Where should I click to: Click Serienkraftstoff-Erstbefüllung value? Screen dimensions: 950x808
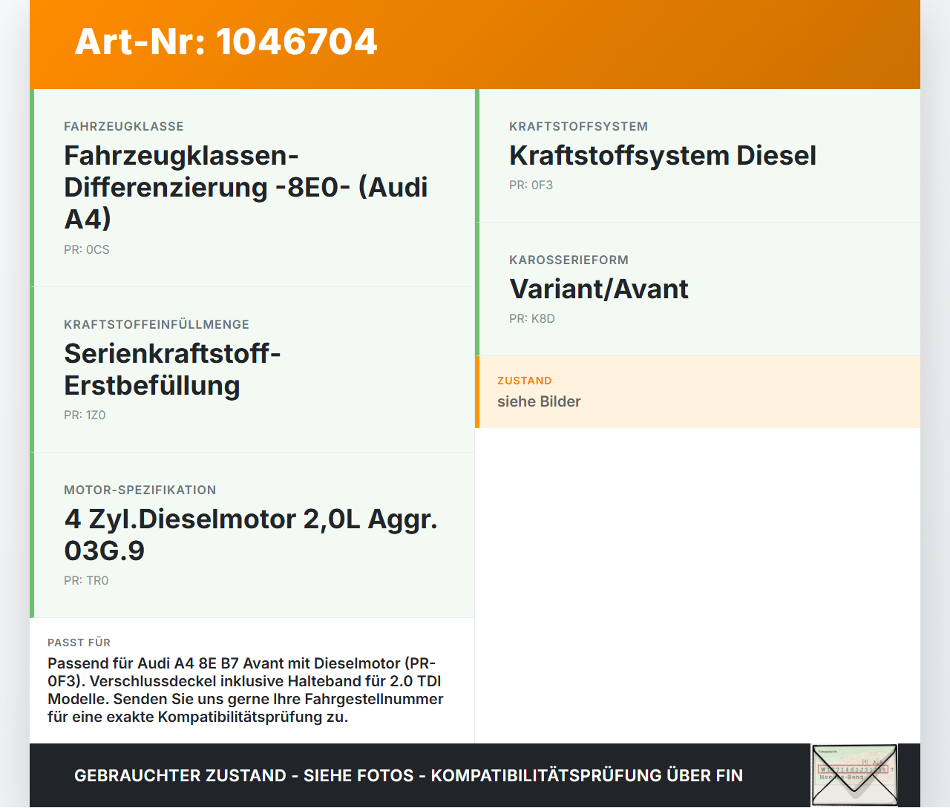click(x=172, y=369)
